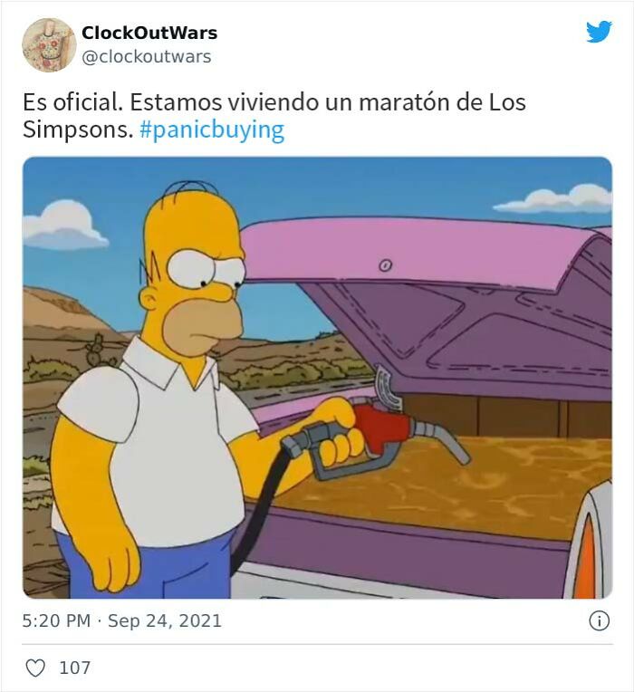Screen dimensions: 634x692
Task: Open the Homer Simpson image
Action: [x=317, y=378]
